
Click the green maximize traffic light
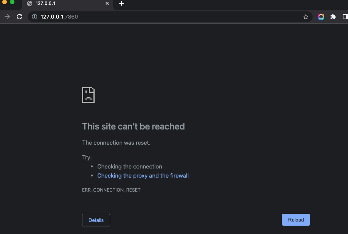click(11, 3)
